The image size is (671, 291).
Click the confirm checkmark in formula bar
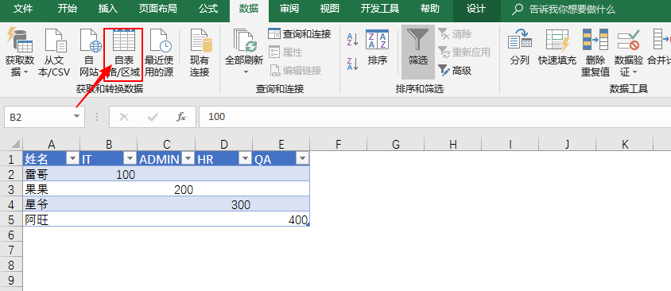153,117
